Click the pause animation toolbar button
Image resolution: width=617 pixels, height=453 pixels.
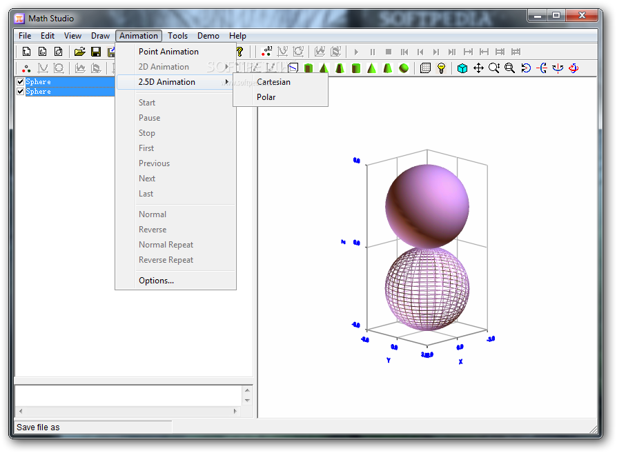[372, 52]
